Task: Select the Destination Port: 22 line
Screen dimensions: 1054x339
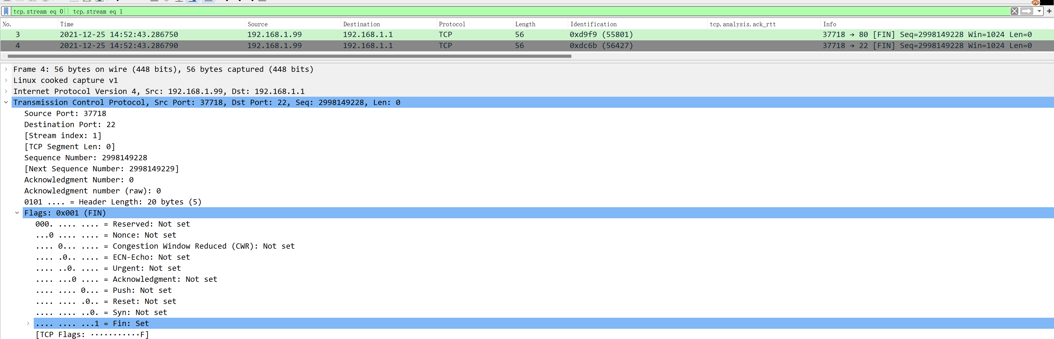Action: pos(70,125)
